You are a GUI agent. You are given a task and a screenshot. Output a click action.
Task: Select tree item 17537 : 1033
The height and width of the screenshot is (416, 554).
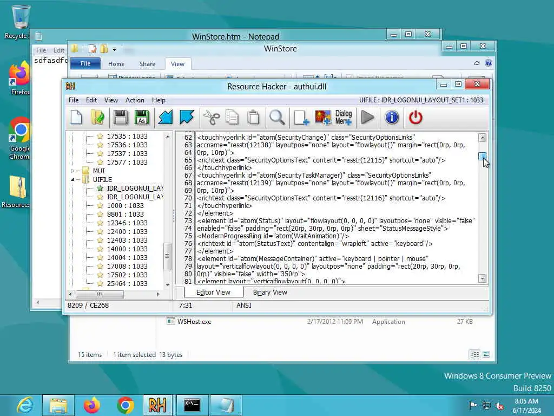tap(127, 153)
